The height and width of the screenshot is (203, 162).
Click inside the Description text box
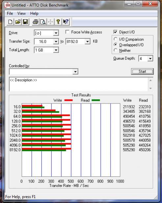(79, 84)
